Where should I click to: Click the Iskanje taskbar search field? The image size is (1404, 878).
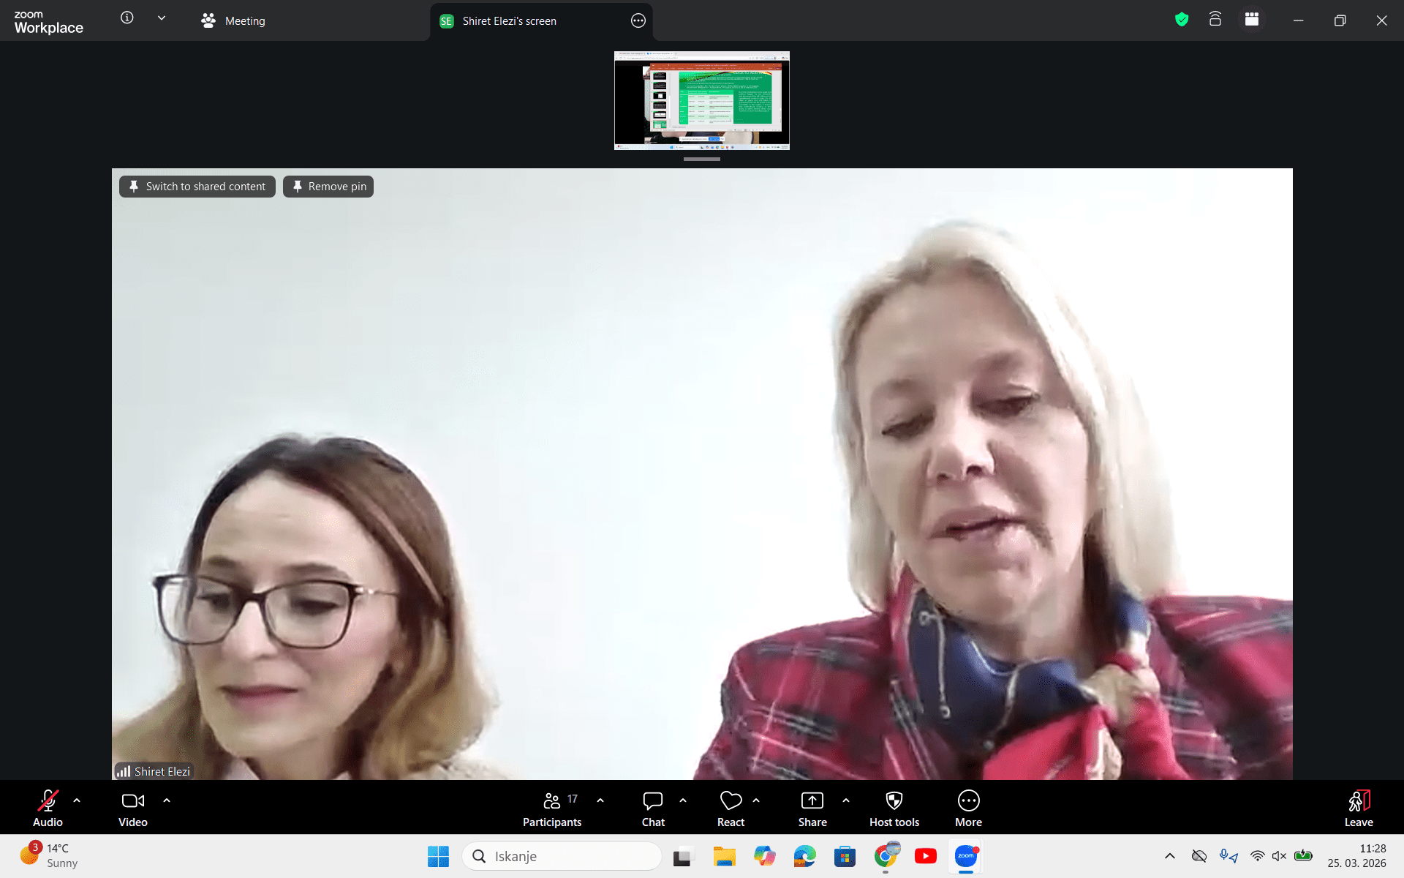(x=562, y=856)
